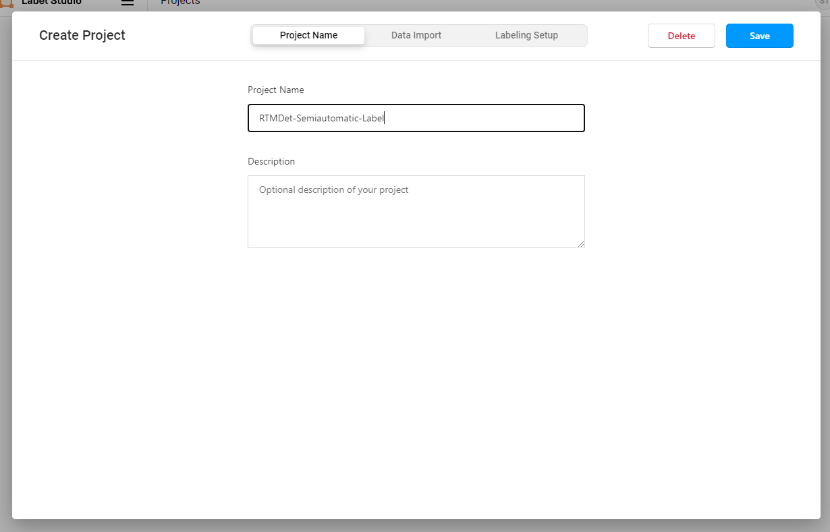Viewport: 830px width, 532px height.
Task: Open the hamburger menu behind the dialog
Action: [x=128, y=3]
